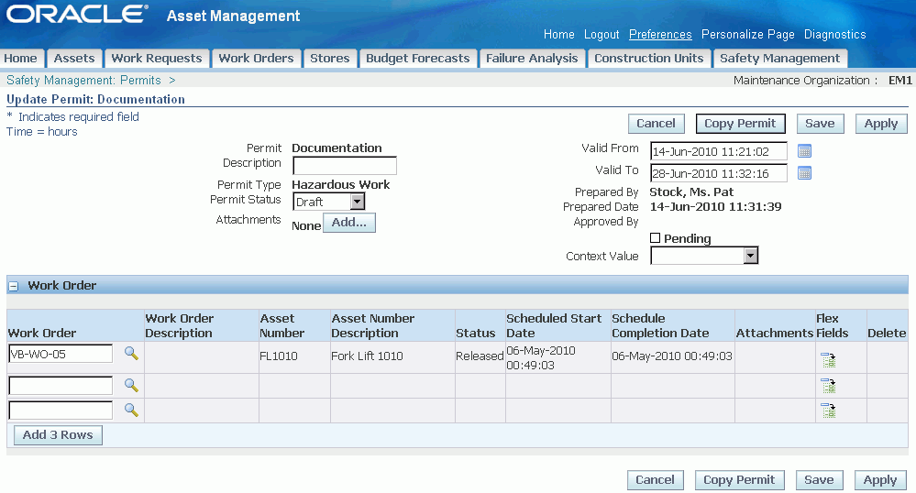Collapse the Work Order section
Viewport: 916px width, 493px height.
[14, 286]
